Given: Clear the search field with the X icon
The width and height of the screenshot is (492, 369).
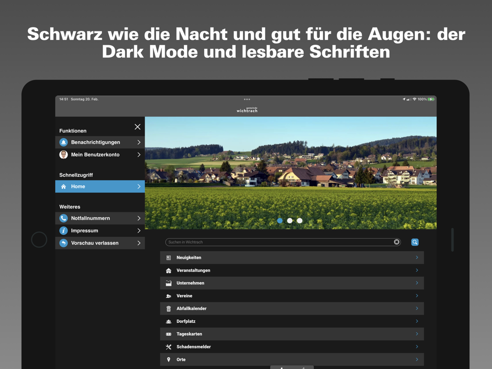Looking at the screenshot, I should click(397, 242).
